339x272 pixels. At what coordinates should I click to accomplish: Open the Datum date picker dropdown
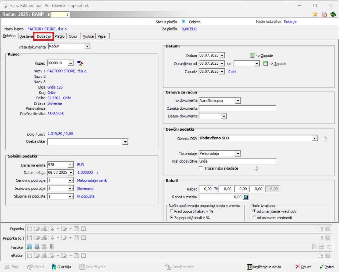(222, 55)
